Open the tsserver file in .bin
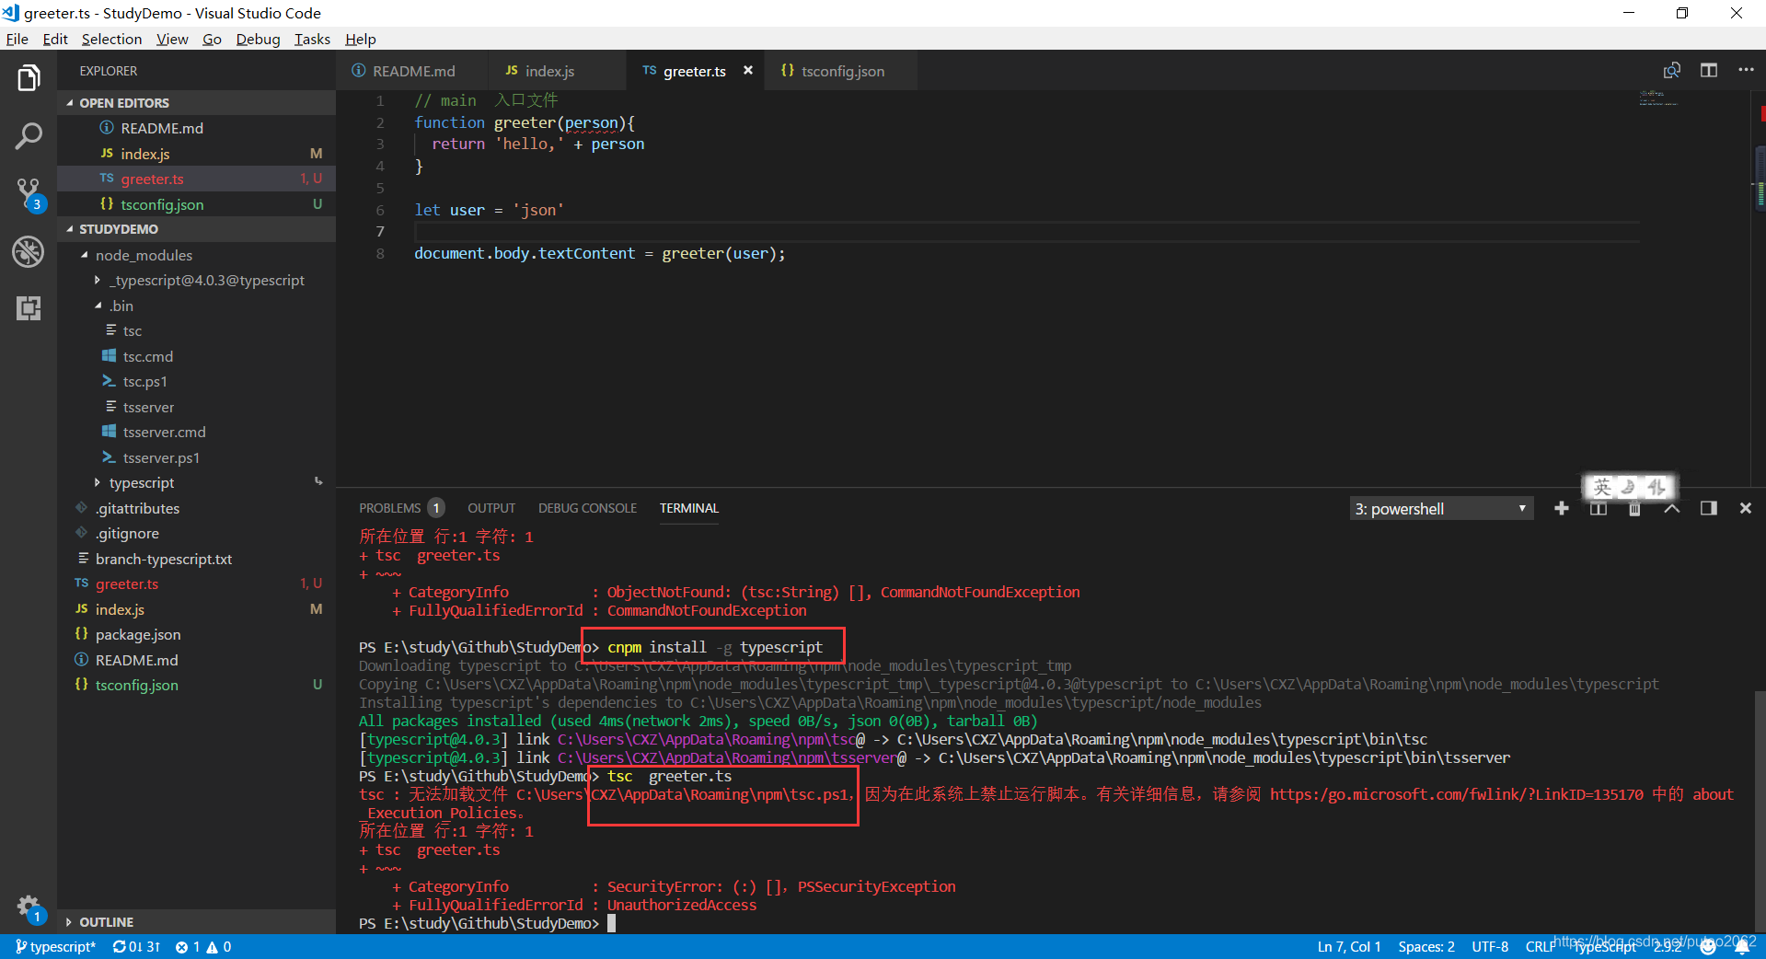The height and width of the screenshot is (959, 1766). 148,407
